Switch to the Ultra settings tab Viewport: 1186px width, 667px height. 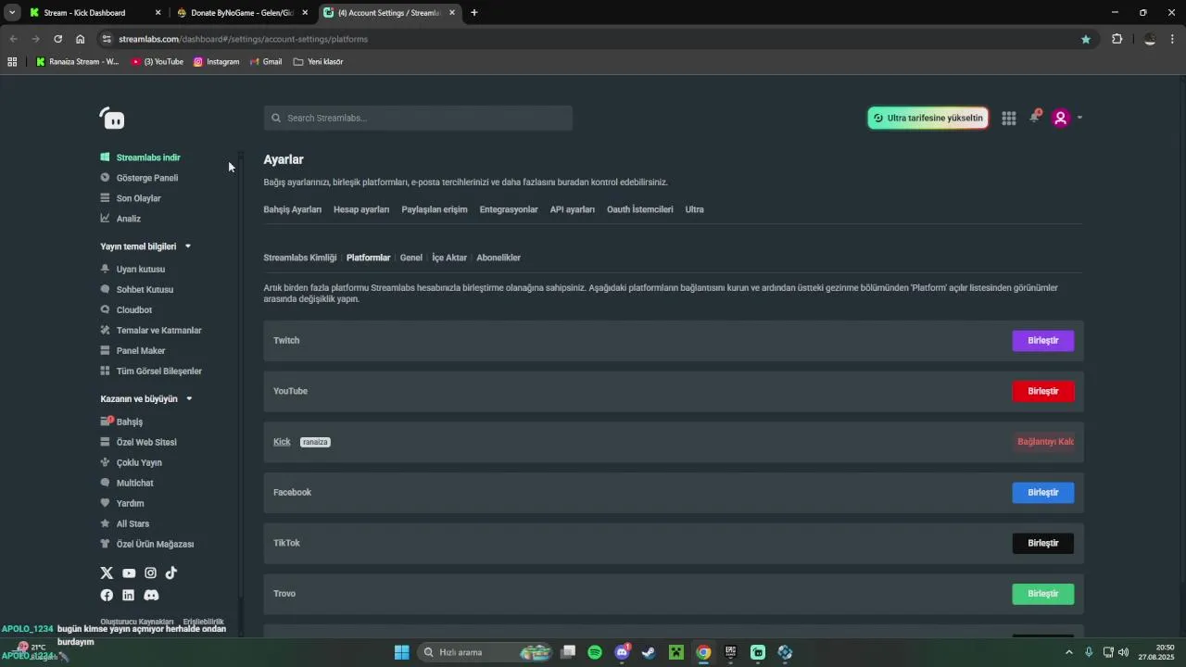point(695,209)
